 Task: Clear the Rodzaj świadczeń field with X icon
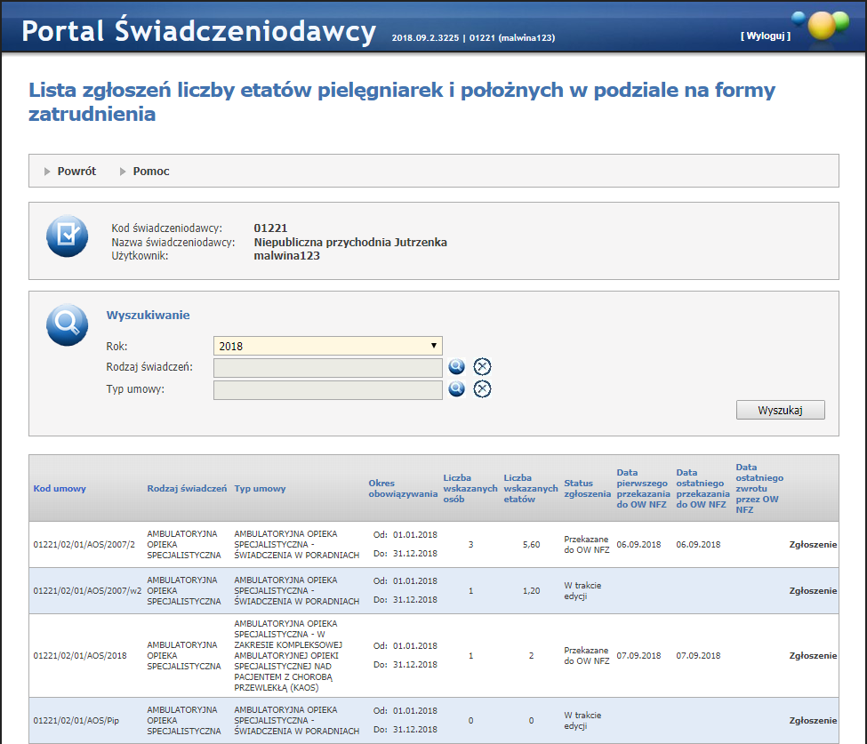pos(482,367)
